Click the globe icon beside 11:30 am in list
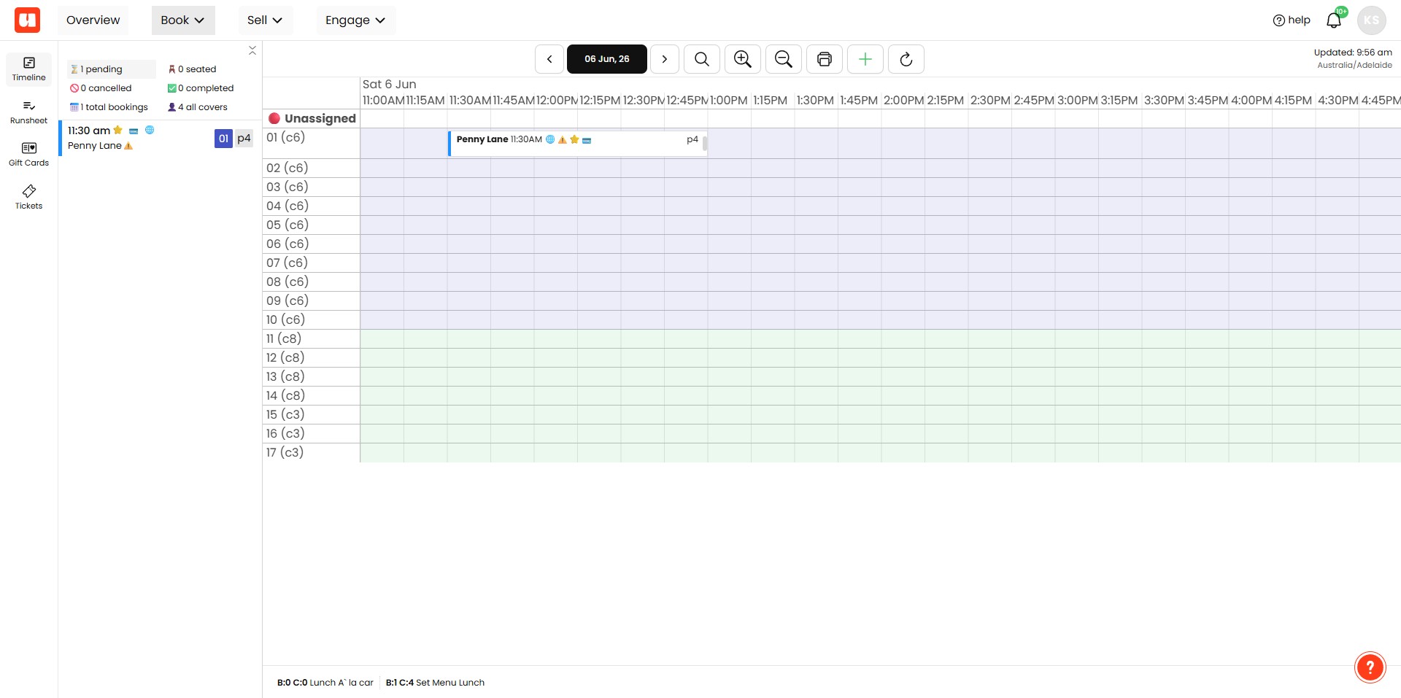1401x698 pixels. click(x=150, y=130)
